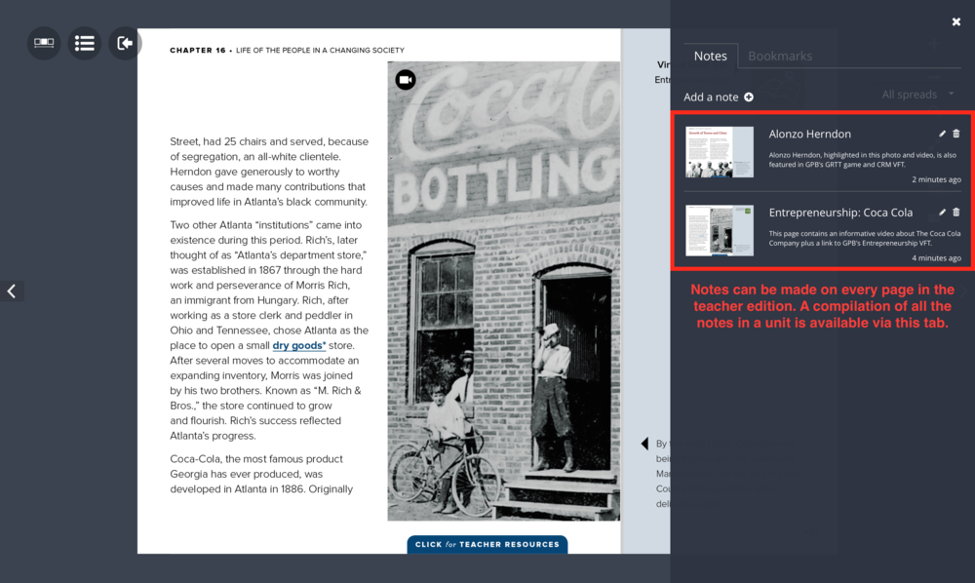Image resolution: width=975 pixels, height=583 pixels.
Task: Go to previous page arrow
Action: pos(12,291)
